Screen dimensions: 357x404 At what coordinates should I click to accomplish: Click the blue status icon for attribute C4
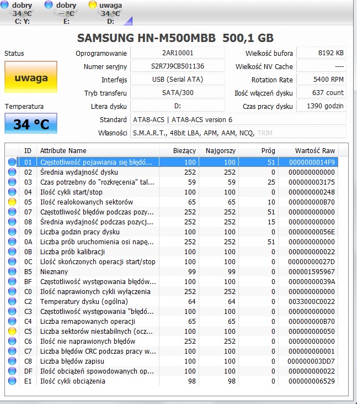tap(12, 321)
